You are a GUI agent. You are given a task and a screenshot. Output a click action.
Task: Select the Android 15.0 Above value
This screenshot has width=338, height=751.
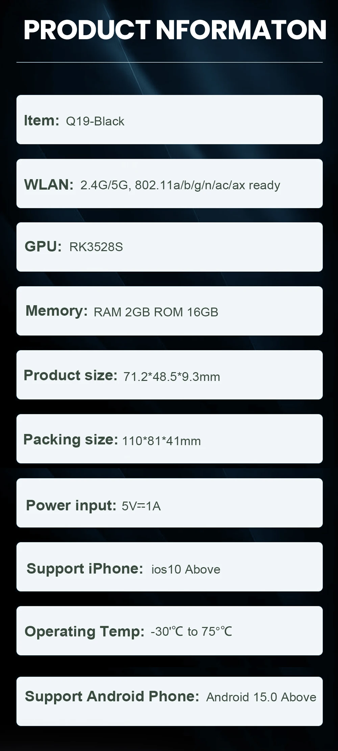[x=261, y=697]
